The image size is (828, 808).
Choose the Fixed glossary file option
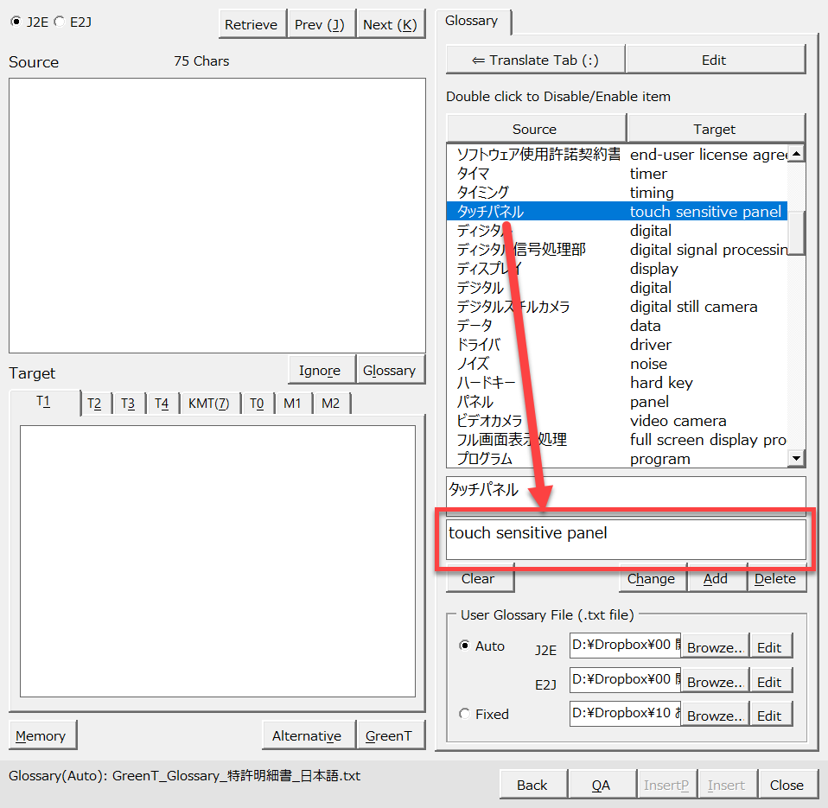(465, 714)
